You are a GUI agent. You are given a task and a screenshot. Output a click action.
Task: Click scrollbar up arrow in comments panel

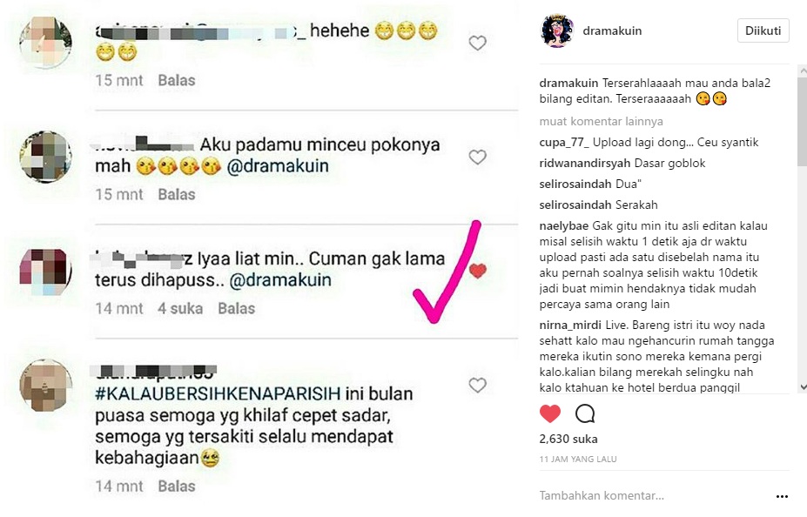(803, 70)
